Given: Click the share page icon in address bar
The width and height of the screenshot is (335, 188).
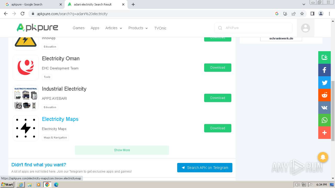Looking at the screenshot, I should [294, 14].
